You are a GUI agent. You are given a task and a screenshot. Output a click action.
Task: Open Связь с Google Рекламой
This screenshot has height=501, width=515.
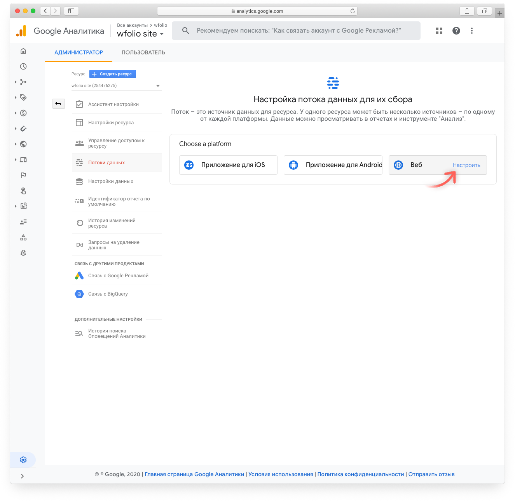pos(117,276)
